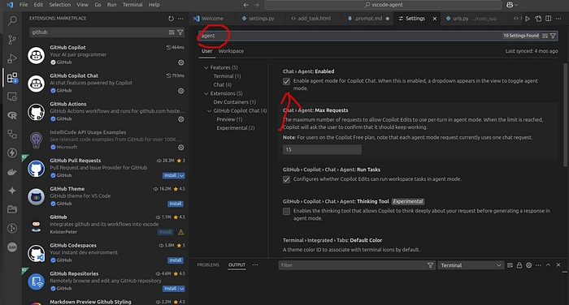
Task: Maximize the bottom panel with chevron
Action: click(549, 265)
